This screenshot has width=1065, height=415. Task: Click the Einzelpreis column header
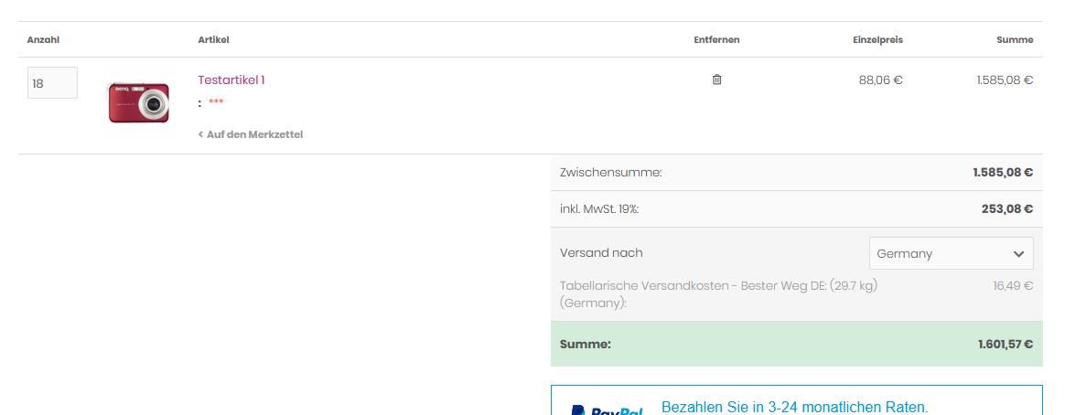877,39
